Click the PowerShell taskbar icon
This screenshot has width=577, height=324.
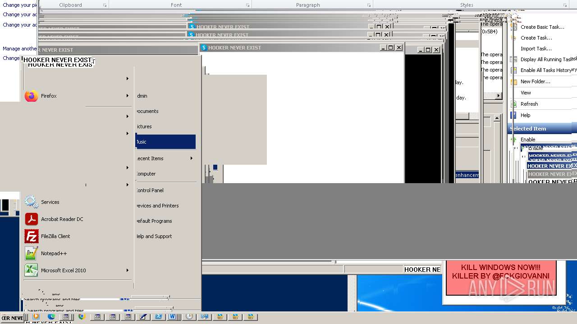158,317
